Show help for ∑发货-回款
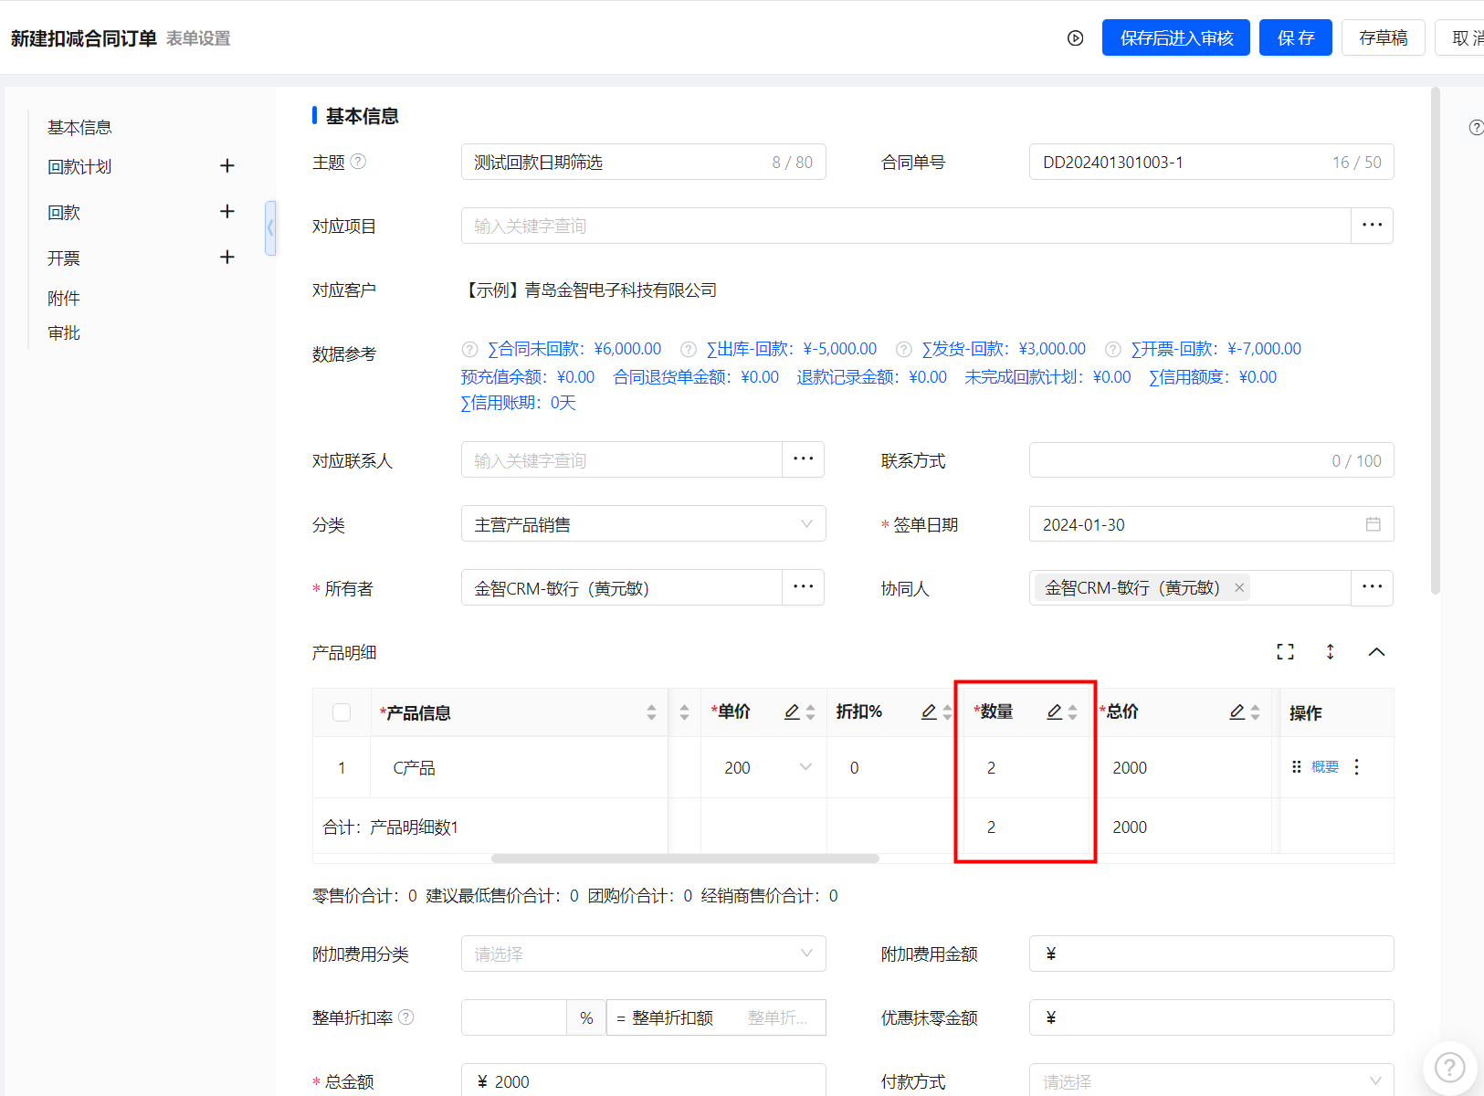 point(903,349)
